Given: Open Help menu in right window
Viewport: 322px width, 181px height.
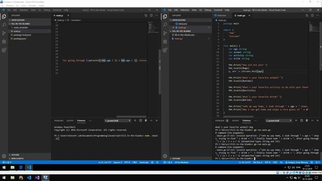Looking at the screenshot, I should pyautogui.click(x=227, y=10).
